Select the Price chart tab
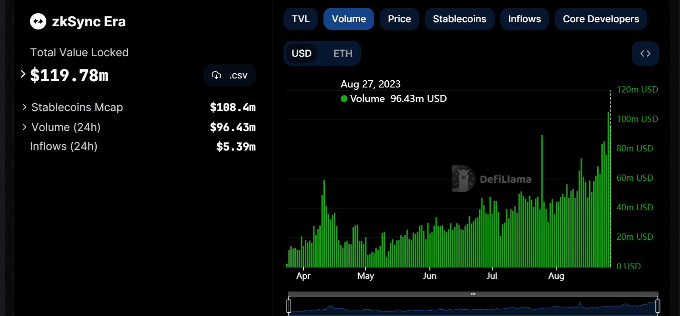The width and height of the screenshot is (680, 316). pyautogui.click(x=399, y=19)
